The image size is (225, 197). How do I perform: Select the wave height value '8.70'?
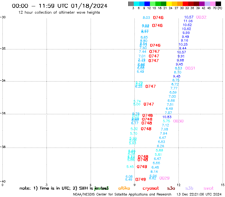[x=178, y=72]
